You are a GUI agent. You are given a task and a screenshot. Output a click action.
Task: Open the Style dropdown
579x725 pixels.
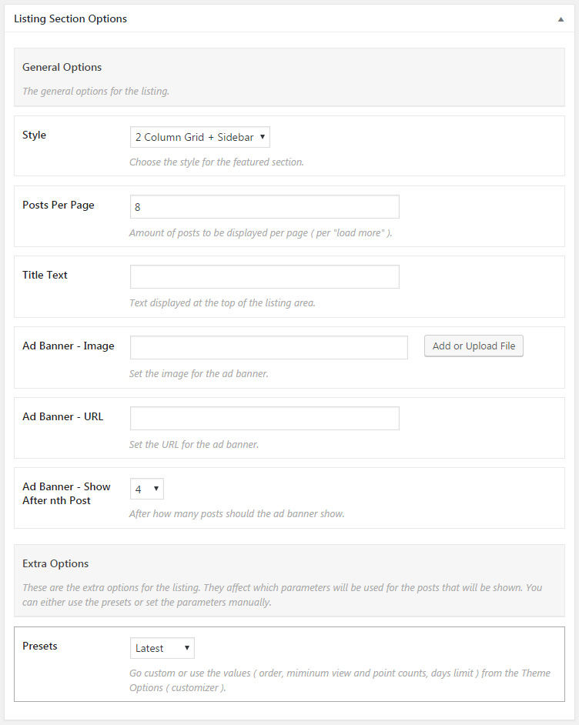coord(200,137)
